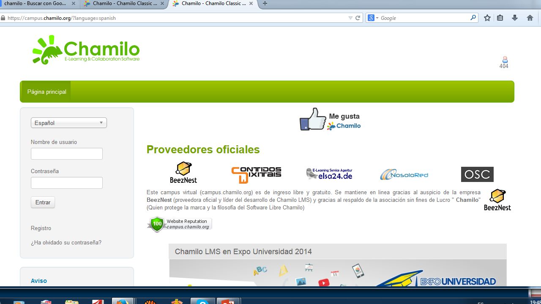Click ¿Ha olvidado su contraseña? link

66,242
